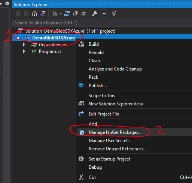This screenshot has height=183, width=192.
Task: Choose Clean from the context menu
Action: [x=94, y=61]
